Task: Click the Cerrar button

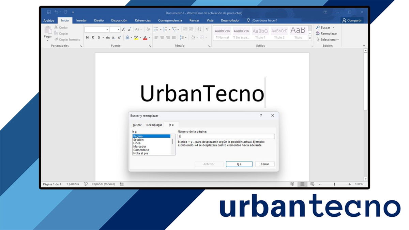Action: tap(265, 164)
